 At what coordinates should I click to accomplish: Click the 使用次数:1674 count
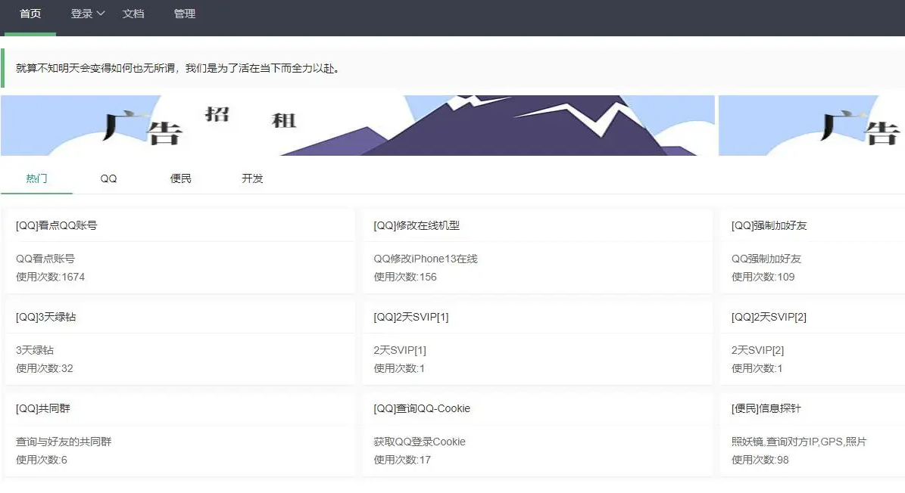click(50, 277)
